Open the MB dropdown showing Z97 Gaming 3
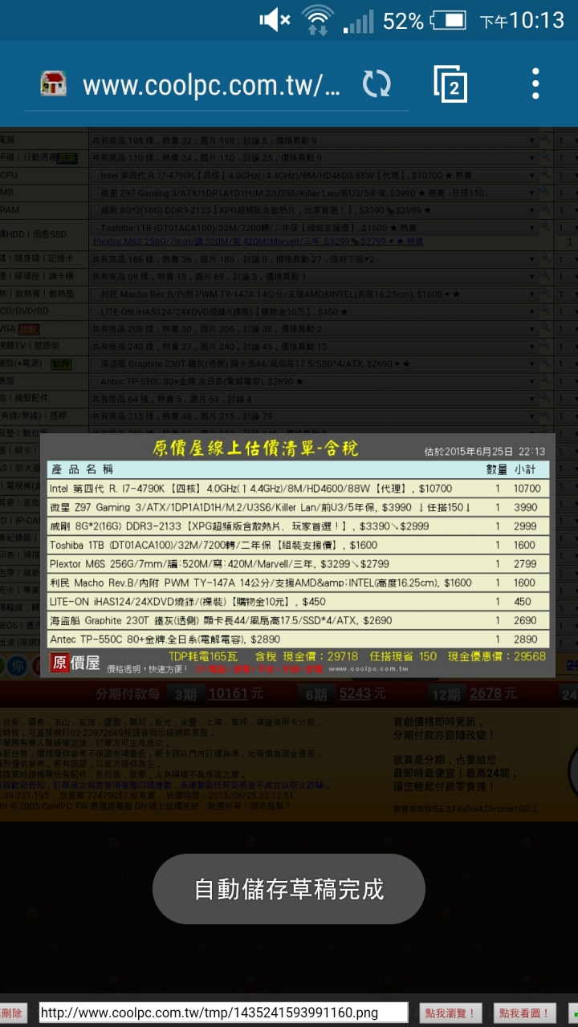578x1027 pixels. coord(314,193)
